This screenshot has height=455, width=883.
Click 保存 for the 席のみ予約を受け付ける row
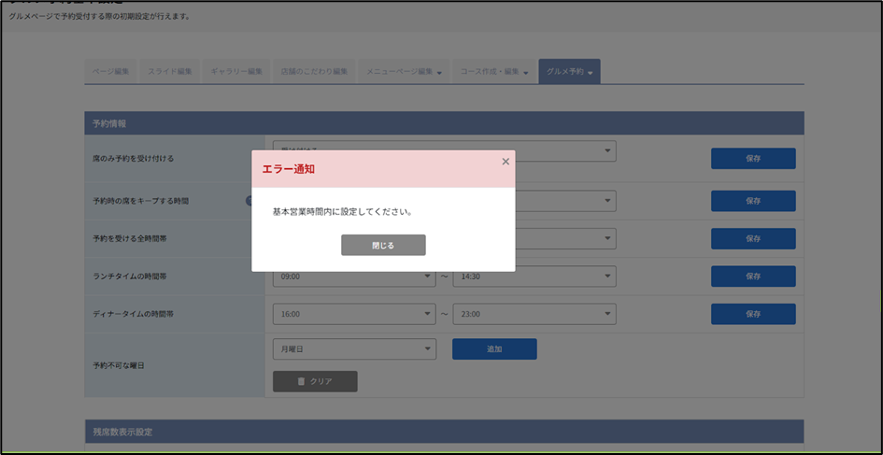click(753, 159)
